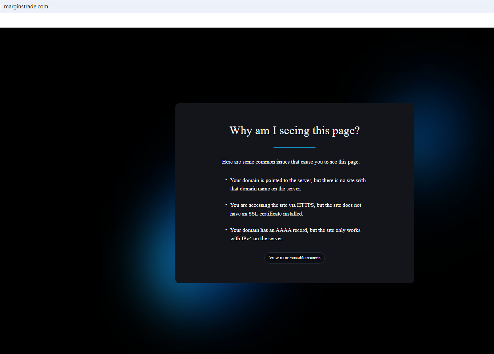Click the "View more possible reasons" button
This screenshot has width=494, height=354.
(295, 258)
